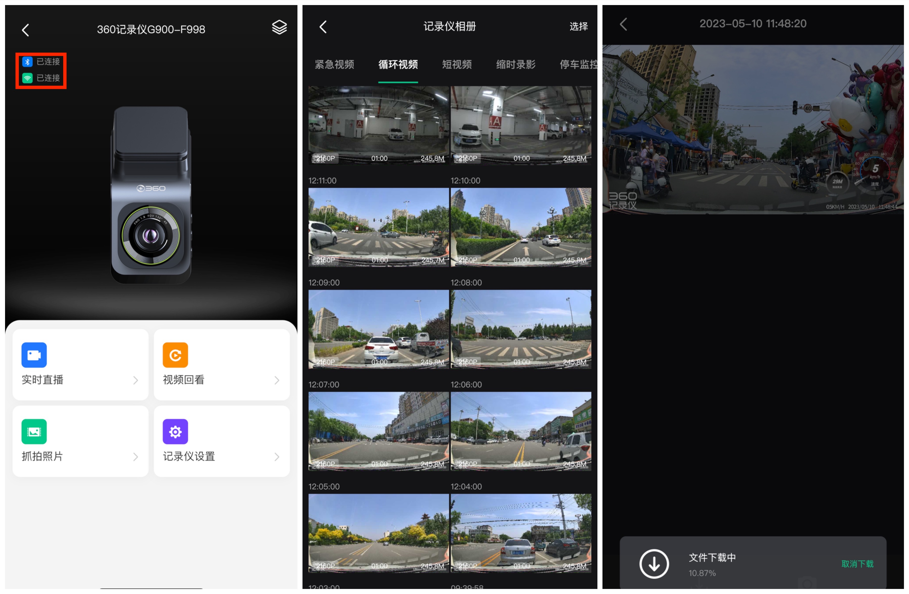Switch to the 短视频 tab
The width and height of the screenshot is (909, 594).
pos(457,65)
